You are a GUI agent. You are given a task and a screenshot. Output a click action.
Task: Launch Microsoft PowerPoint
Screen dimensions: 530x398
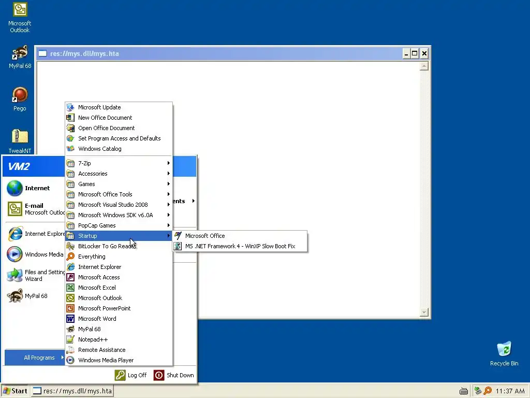click(119, 308)
